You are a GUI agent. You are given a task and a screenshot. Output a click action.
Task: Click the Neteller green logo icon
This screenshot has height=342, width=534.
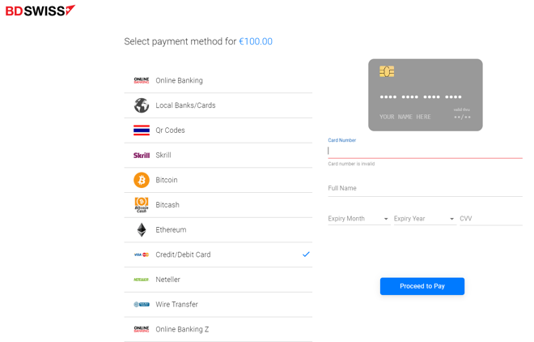(142, 280)
